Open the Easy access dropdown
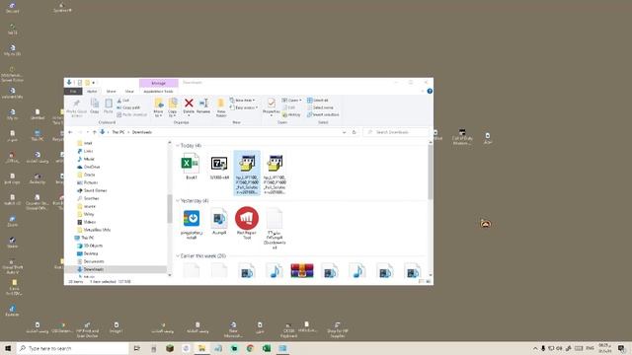 tap(244, 107)
